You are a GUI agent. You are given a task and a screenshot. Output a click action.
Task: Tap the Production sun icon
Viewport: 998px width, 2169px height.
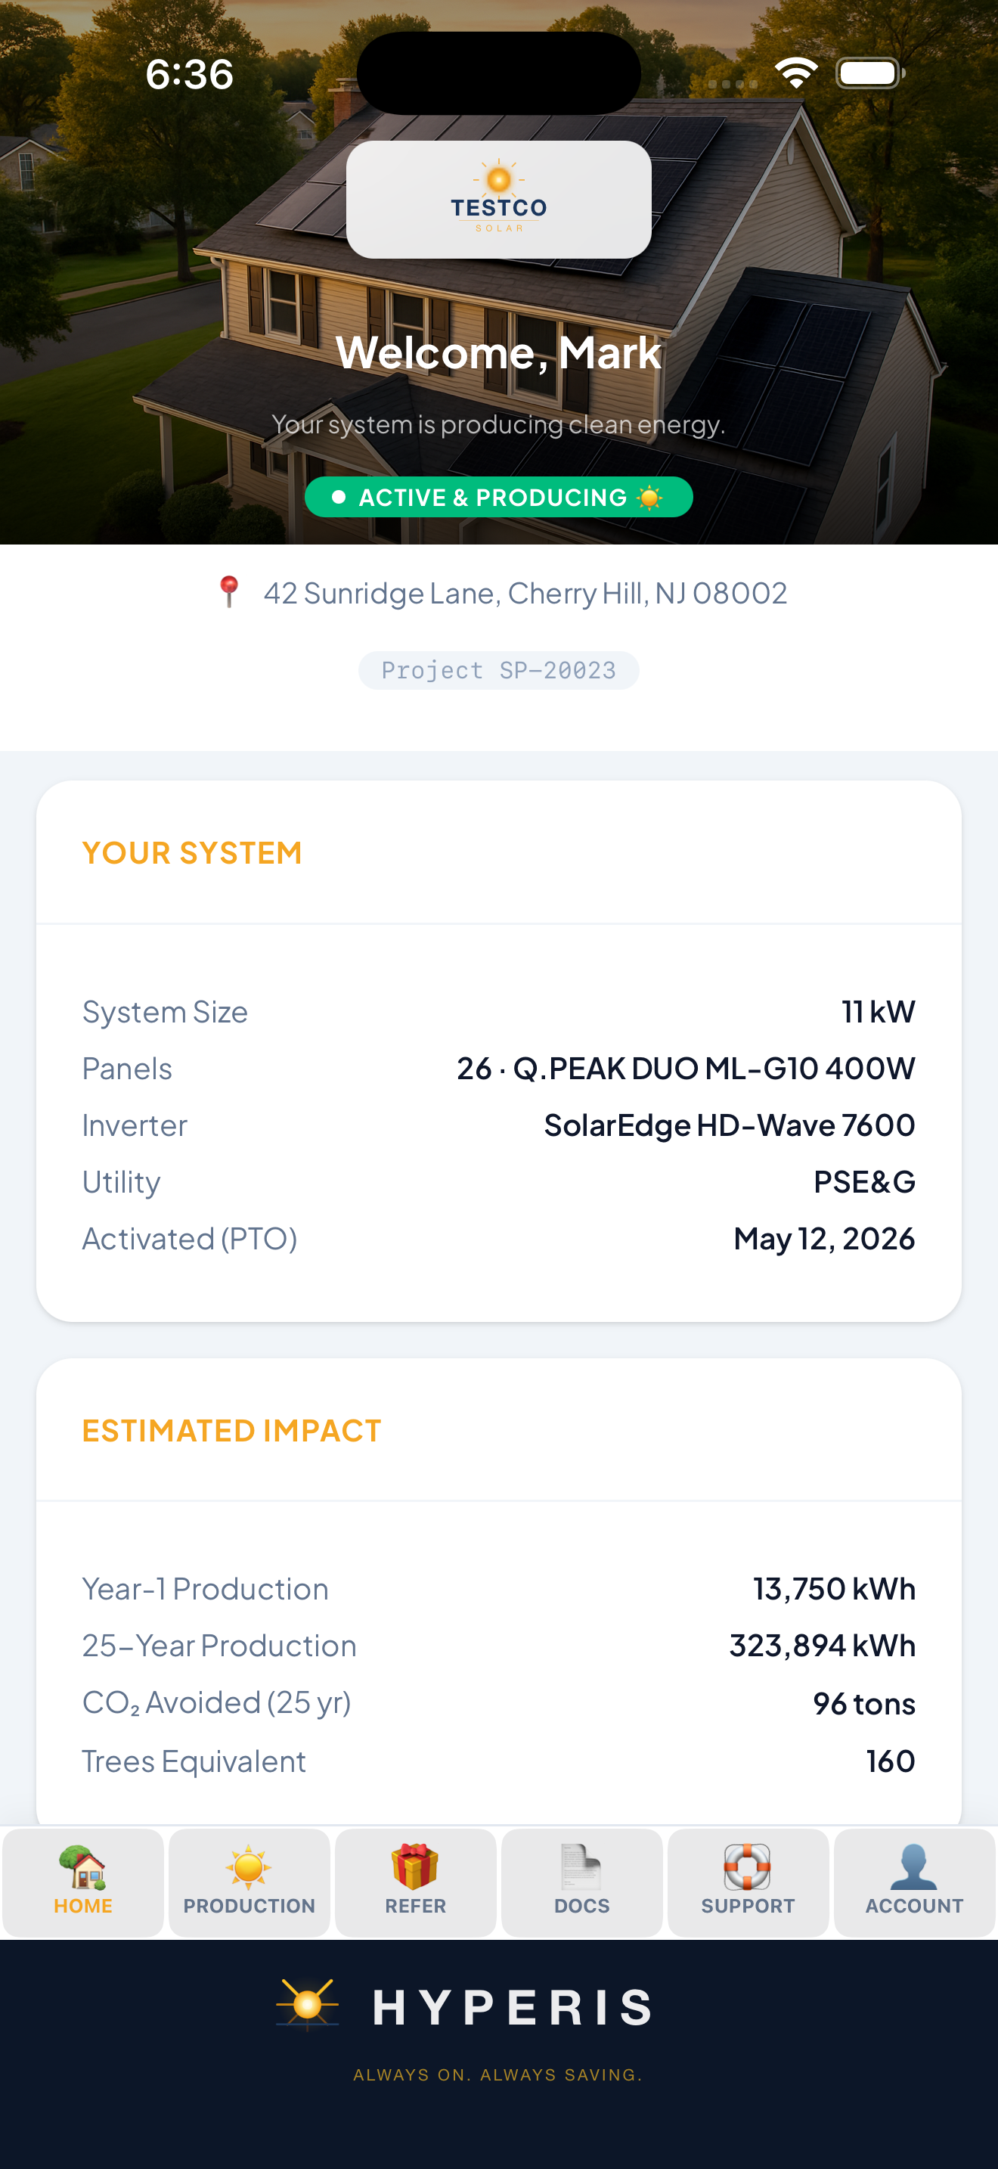pyautogui.click(x=249, y=1866)
